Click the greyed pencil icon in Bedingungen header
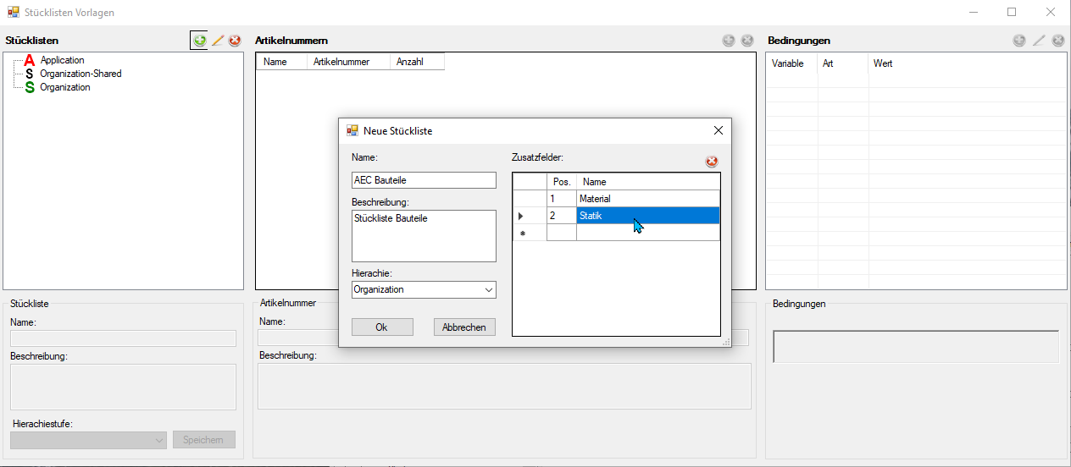 pyautogui.click(x=1039, y=40)
